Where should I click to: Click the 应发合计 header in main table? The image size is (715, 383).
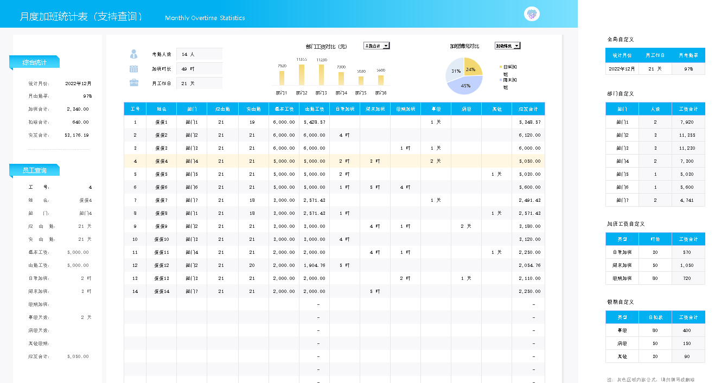point(528,109)
